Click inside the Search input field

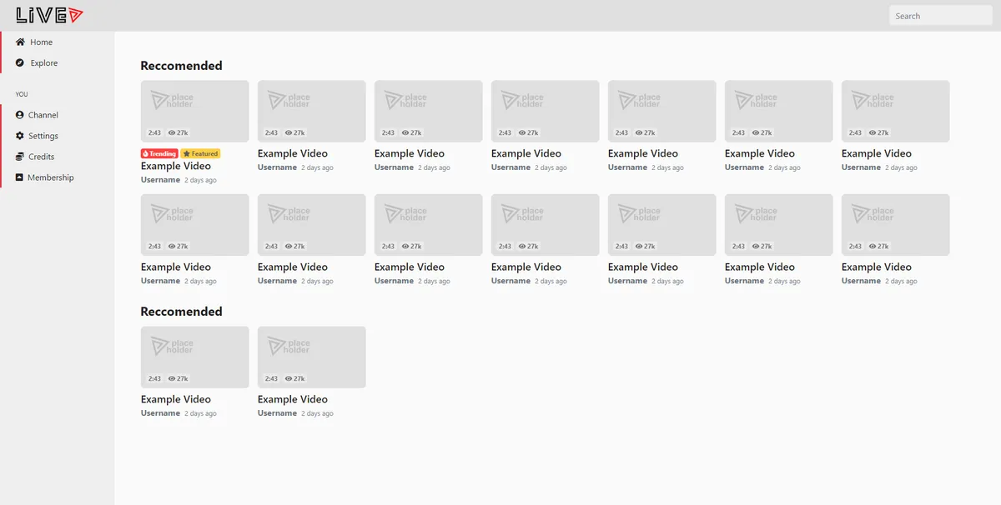coord(939,15)
